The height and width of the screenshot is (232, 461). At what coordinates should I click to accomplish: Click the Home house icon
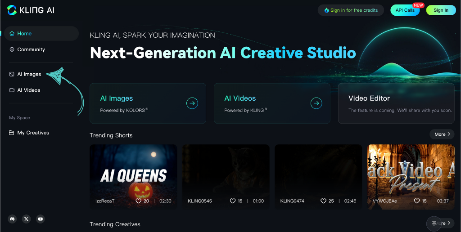[12, 33]
